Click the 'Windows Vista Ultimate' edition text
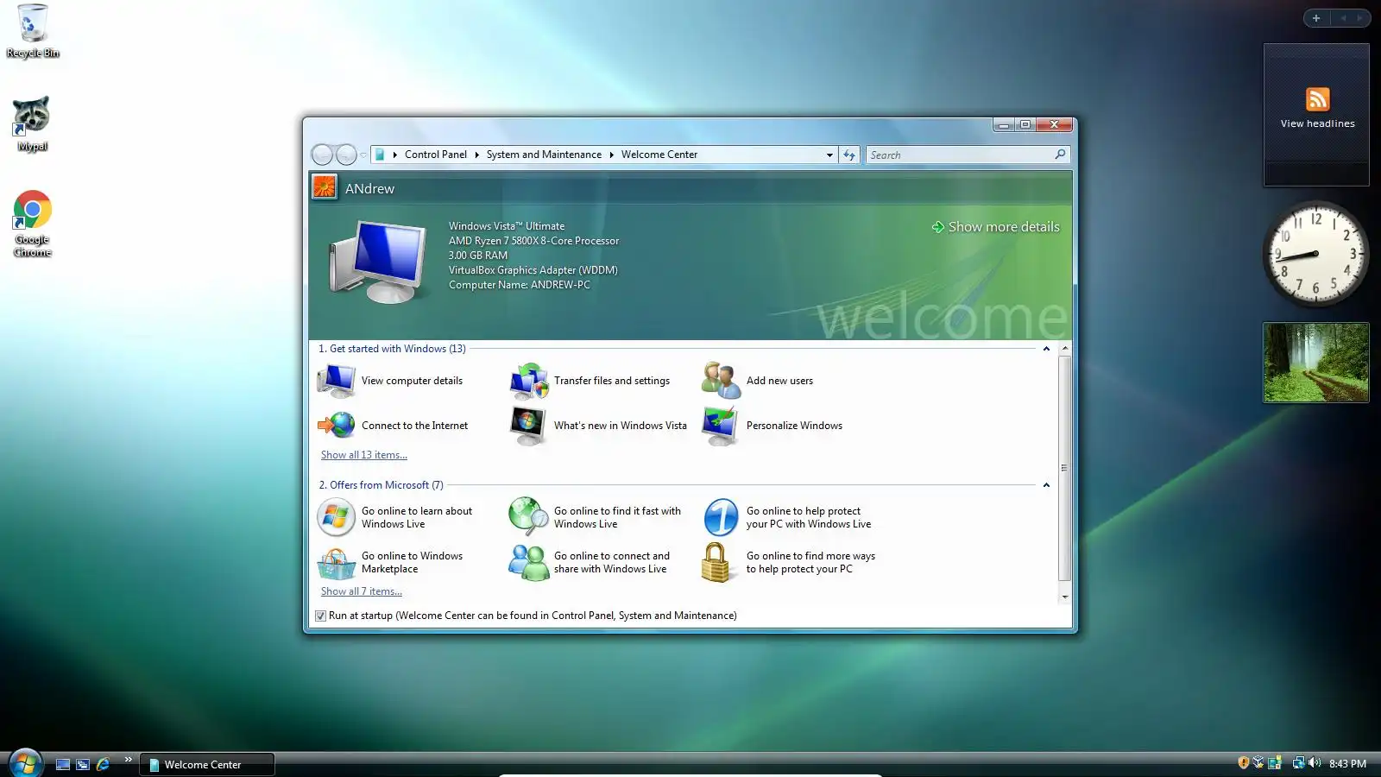This screenshot has width=1381, height=777. tap(507, 226)
